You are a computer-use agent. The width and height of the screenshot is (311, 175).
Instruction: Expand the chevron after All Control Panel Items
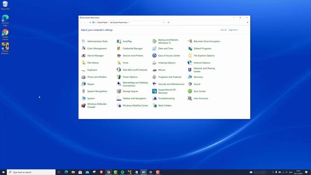pyautogui.click(x=129, y=23)
